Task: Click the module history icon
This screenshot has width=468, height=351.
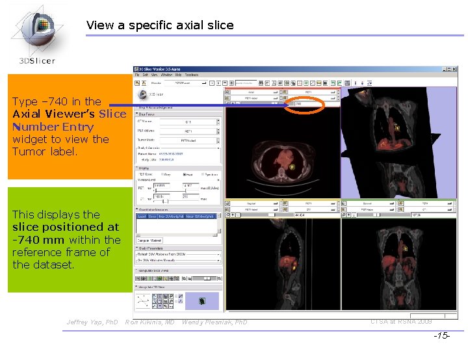Action: pos(225,83)
